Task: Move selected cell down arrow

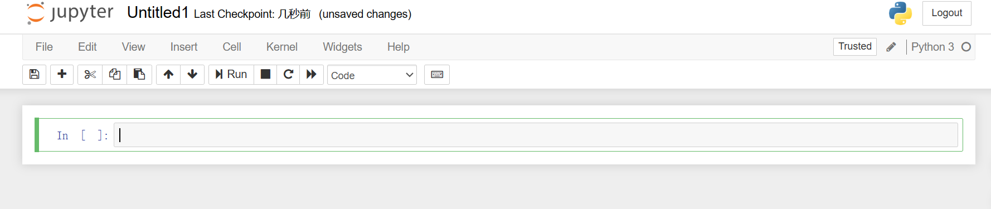Action: click(192, 75)
